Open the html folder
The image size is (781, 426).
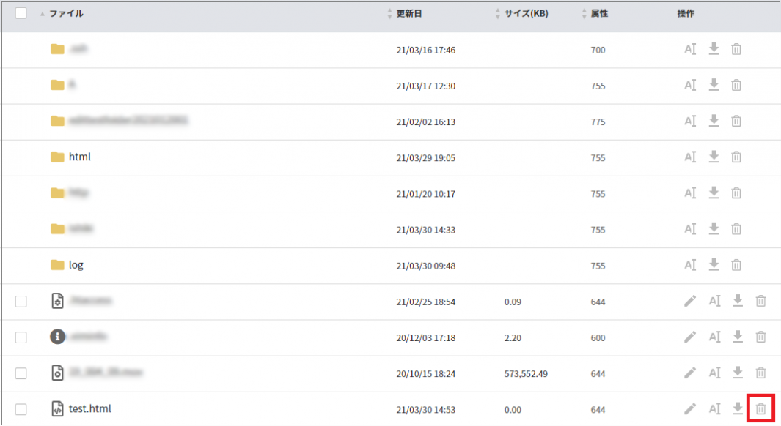79,157
